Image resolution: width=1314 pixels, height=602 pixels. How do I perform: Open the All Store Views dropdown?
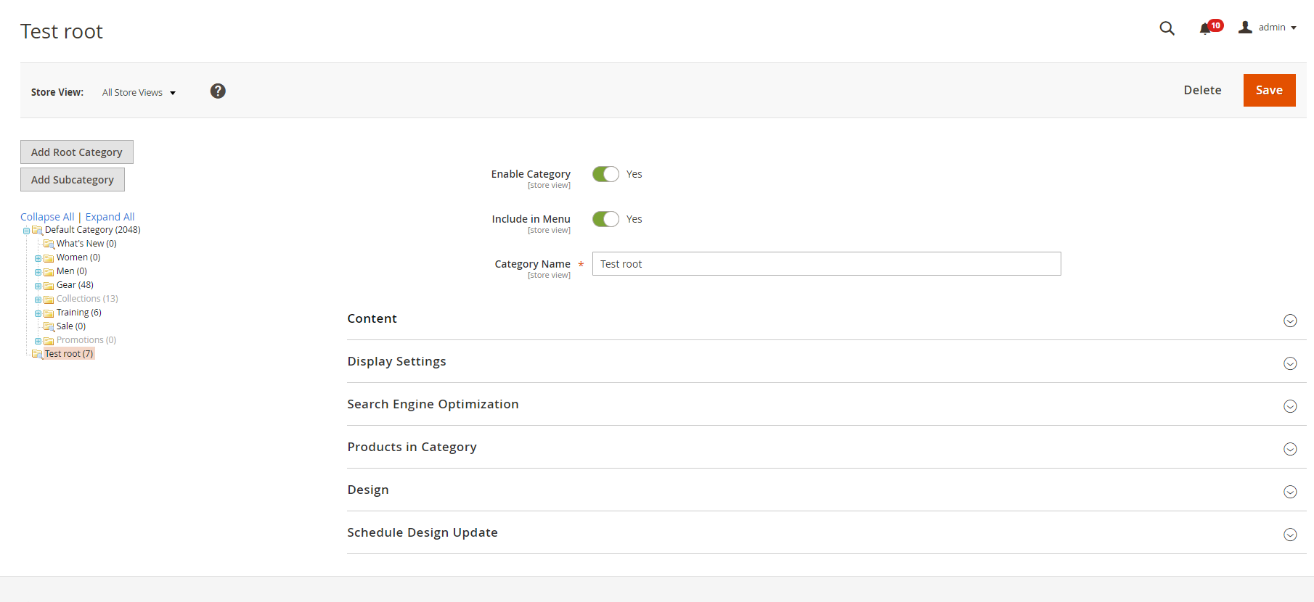click(139, 93)
